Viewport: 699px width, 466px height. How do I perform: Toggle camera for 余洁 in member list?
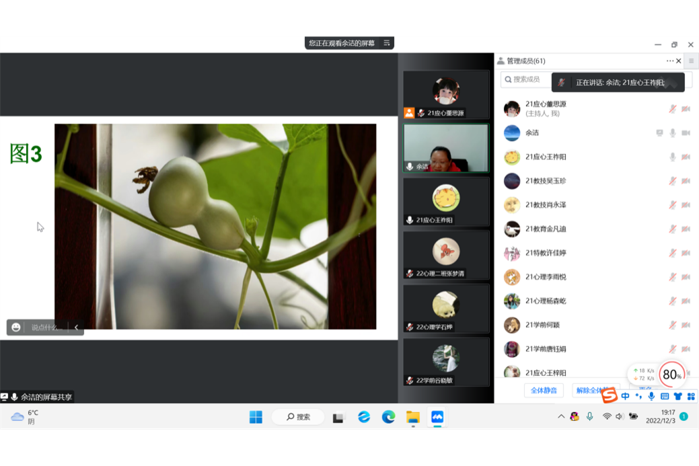(686, 133)
